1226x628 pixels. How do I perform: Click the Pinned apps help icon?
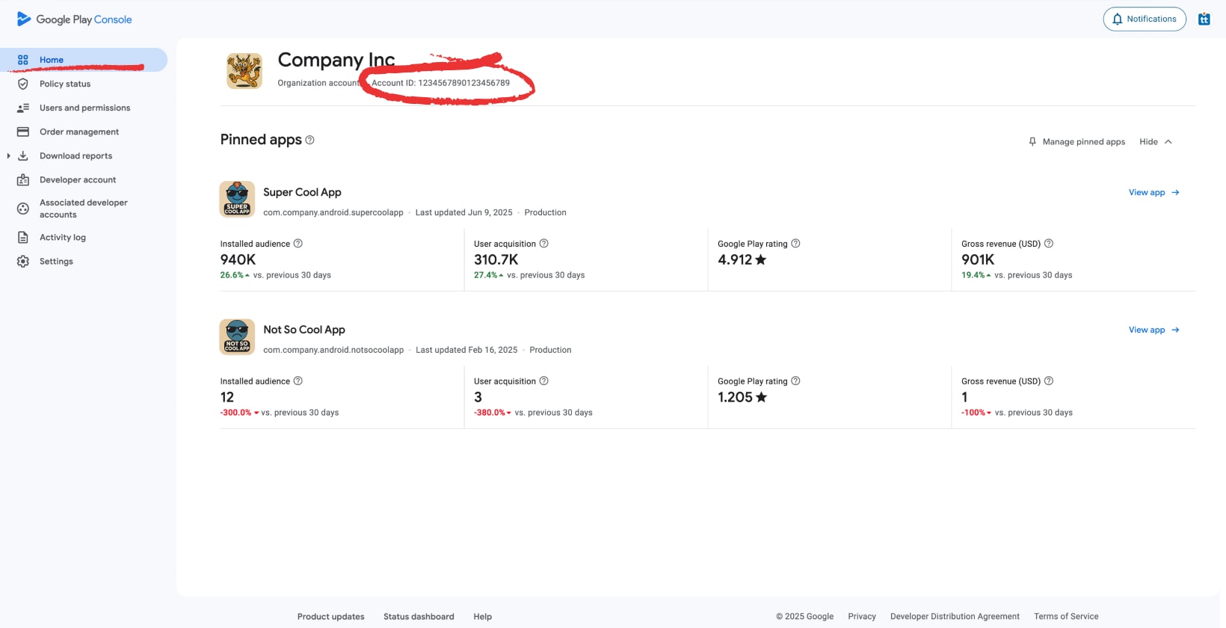click(309, 140)
